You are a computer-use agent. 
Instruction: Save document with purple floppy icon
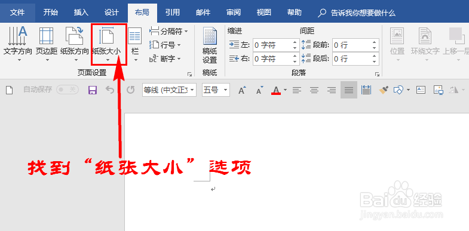pos(93,90)
